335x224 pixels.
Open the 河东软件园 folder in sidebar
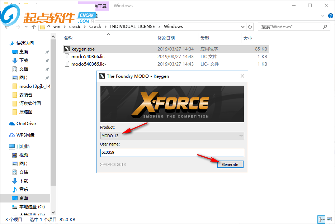(x=30, y=103)
